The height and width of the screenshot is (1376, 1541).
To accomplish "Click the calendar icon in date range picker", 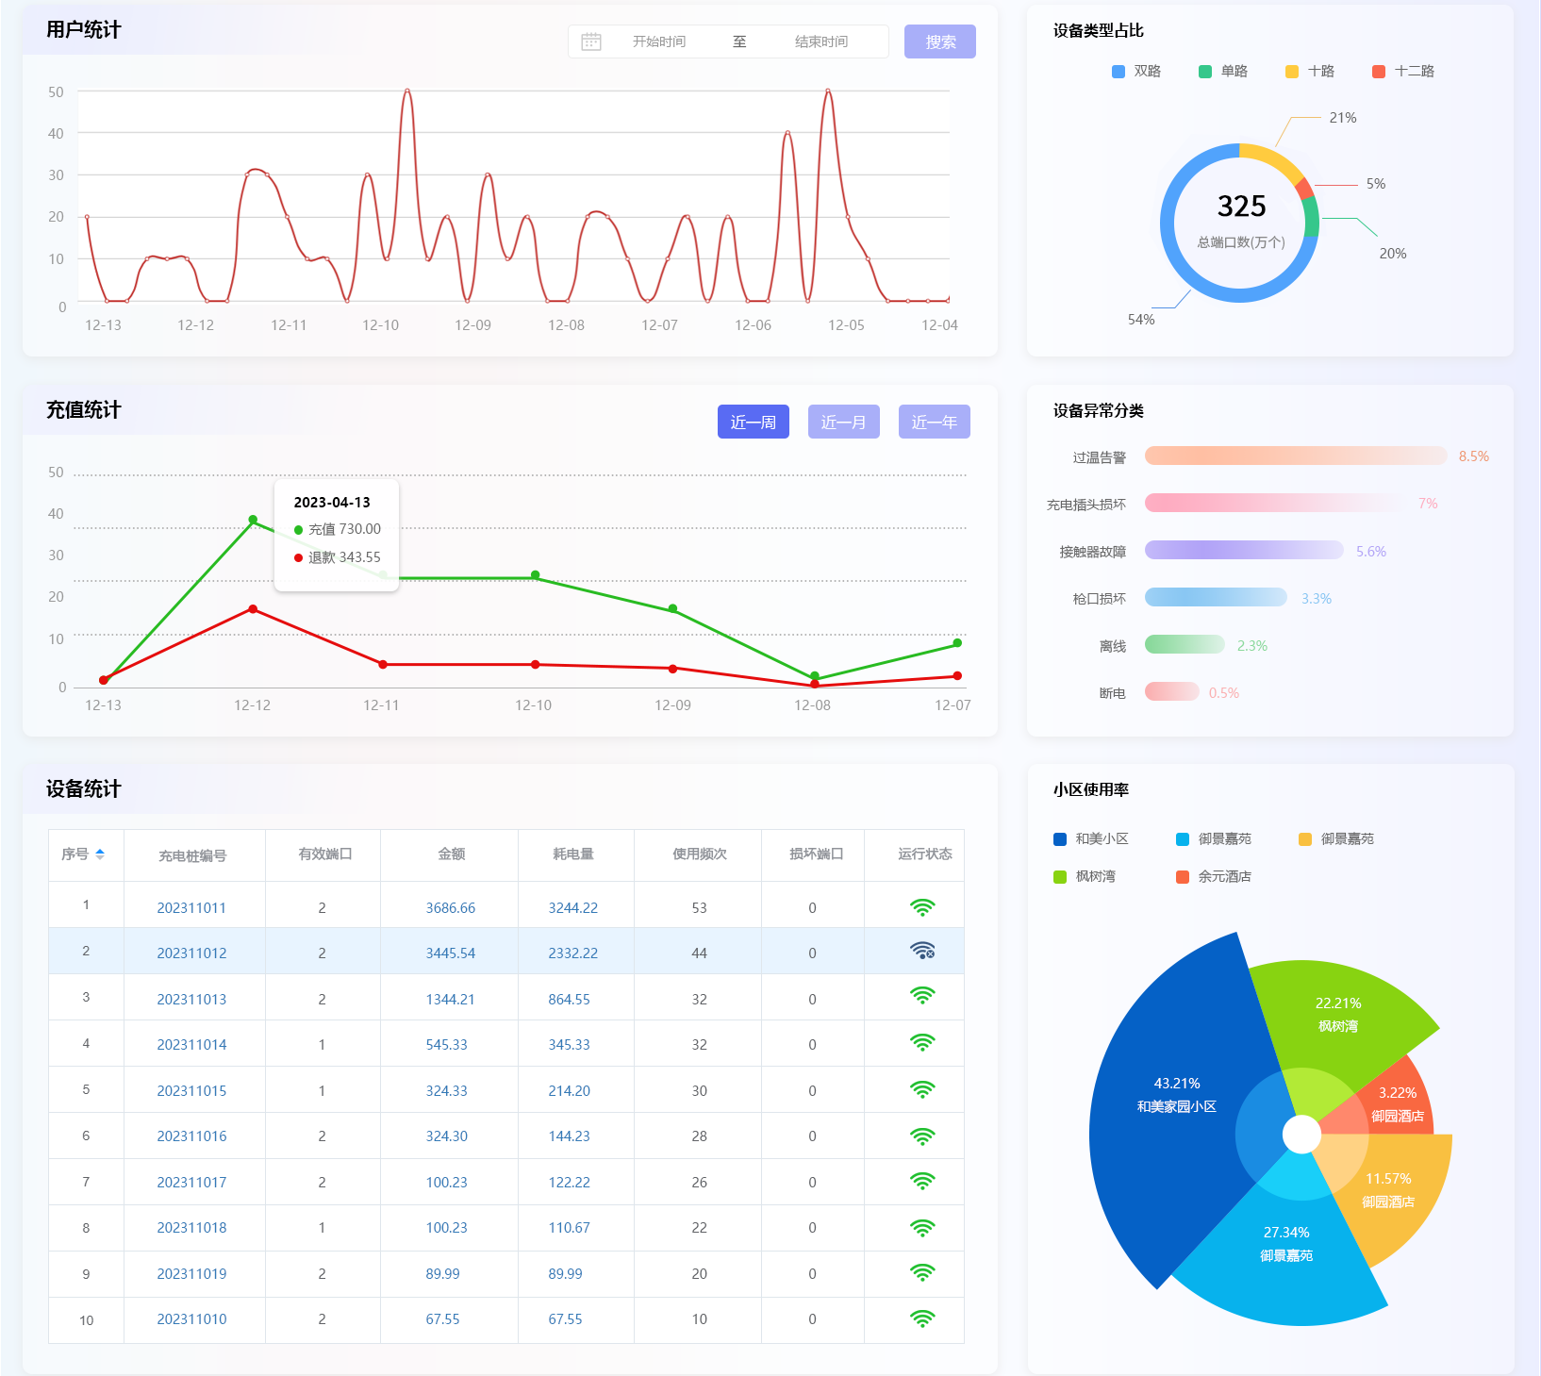I will coord(591,41).
